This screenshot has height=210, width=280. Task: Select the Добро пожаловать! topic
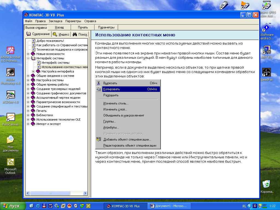pyautogui.click(x=50, y=41)
